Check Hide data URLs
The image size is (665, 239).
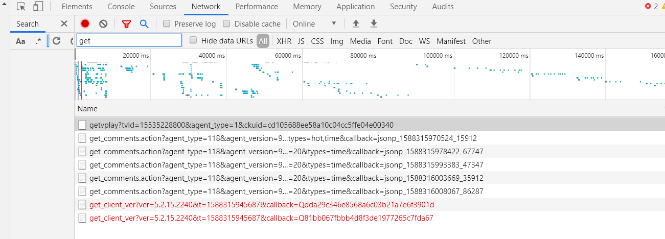click(193, 40)
